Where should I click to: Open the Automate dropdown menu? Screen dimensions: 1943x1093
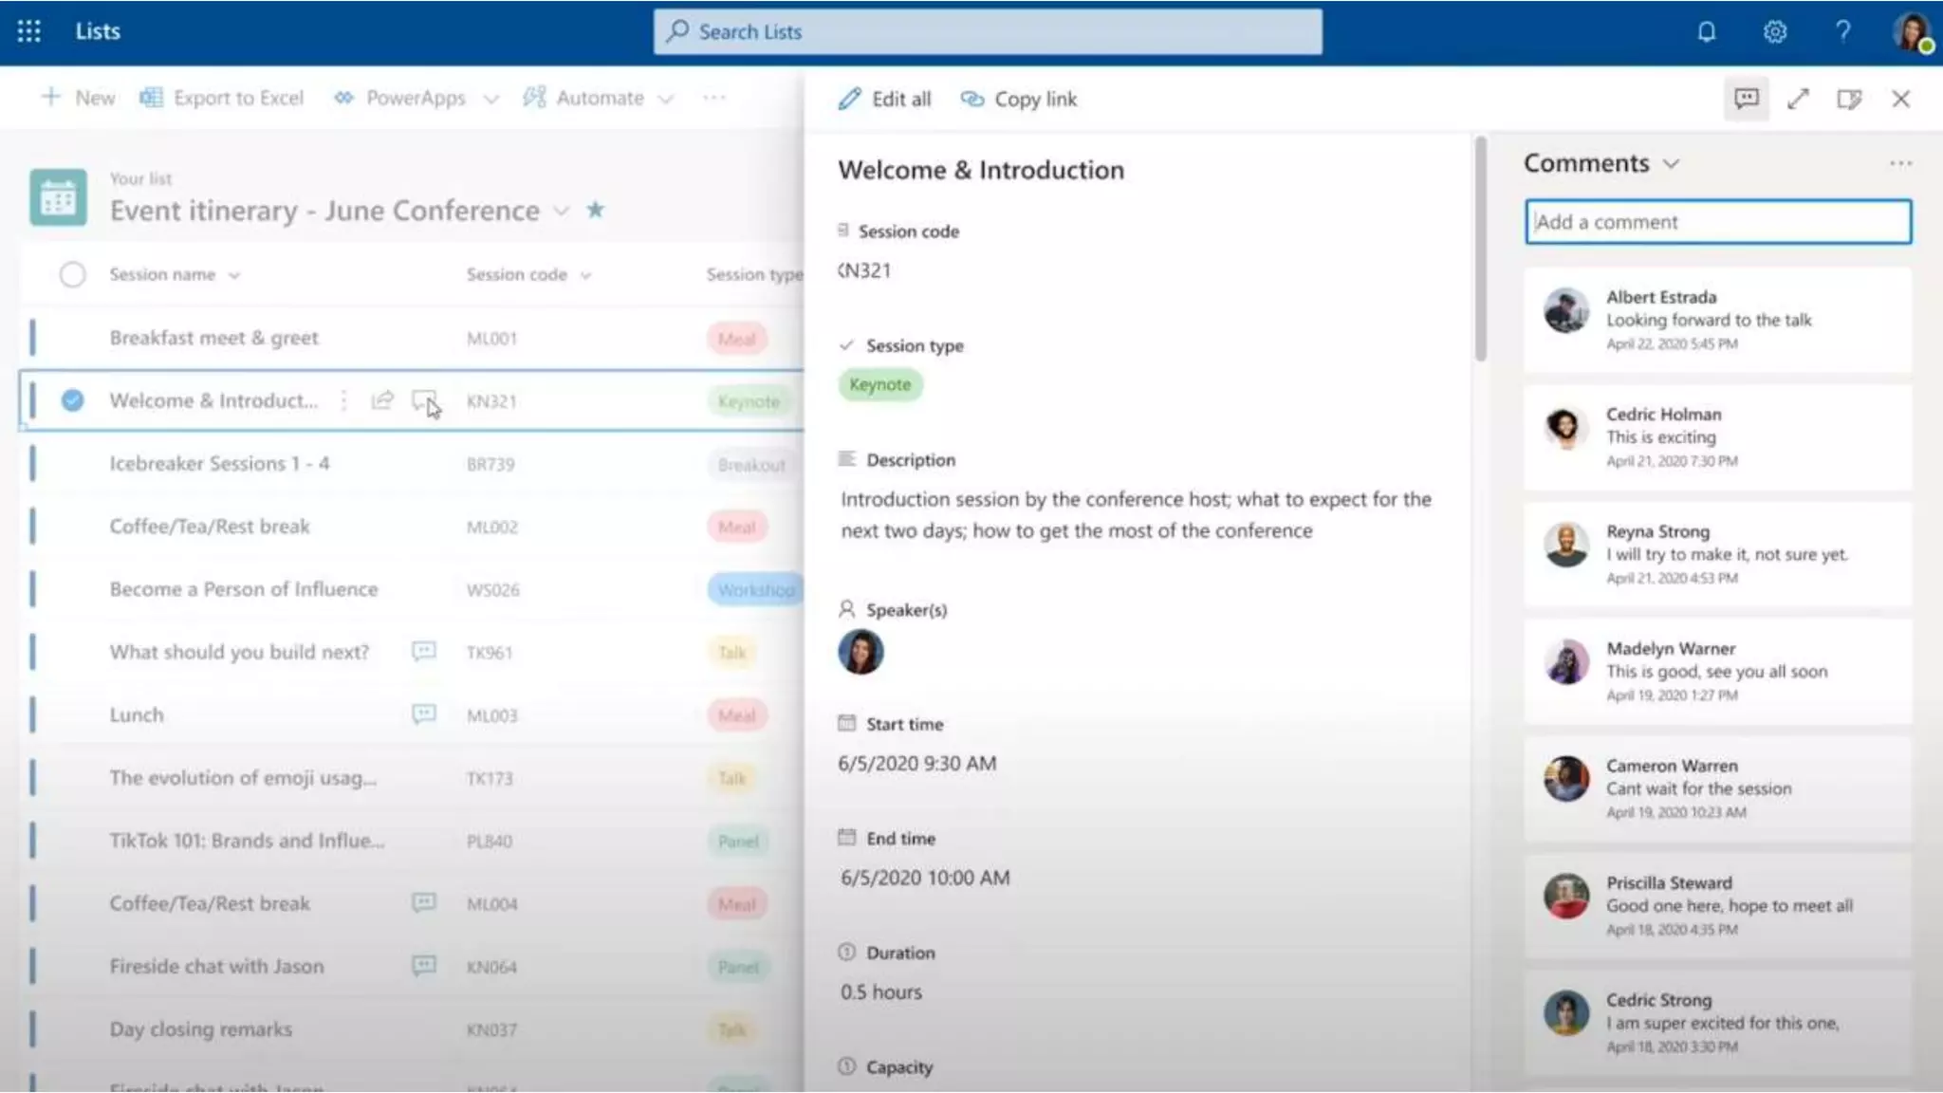click(665, 99)
